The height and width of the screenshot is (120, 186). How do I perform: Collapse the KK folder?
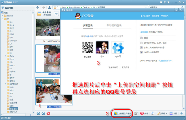pos(2,19)
